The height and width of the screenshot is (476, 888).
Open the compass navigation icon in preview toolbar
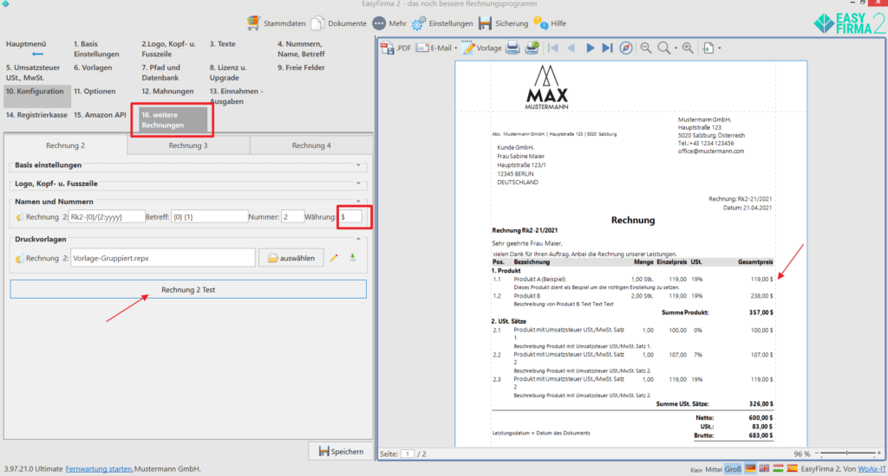tap(626, 48)
